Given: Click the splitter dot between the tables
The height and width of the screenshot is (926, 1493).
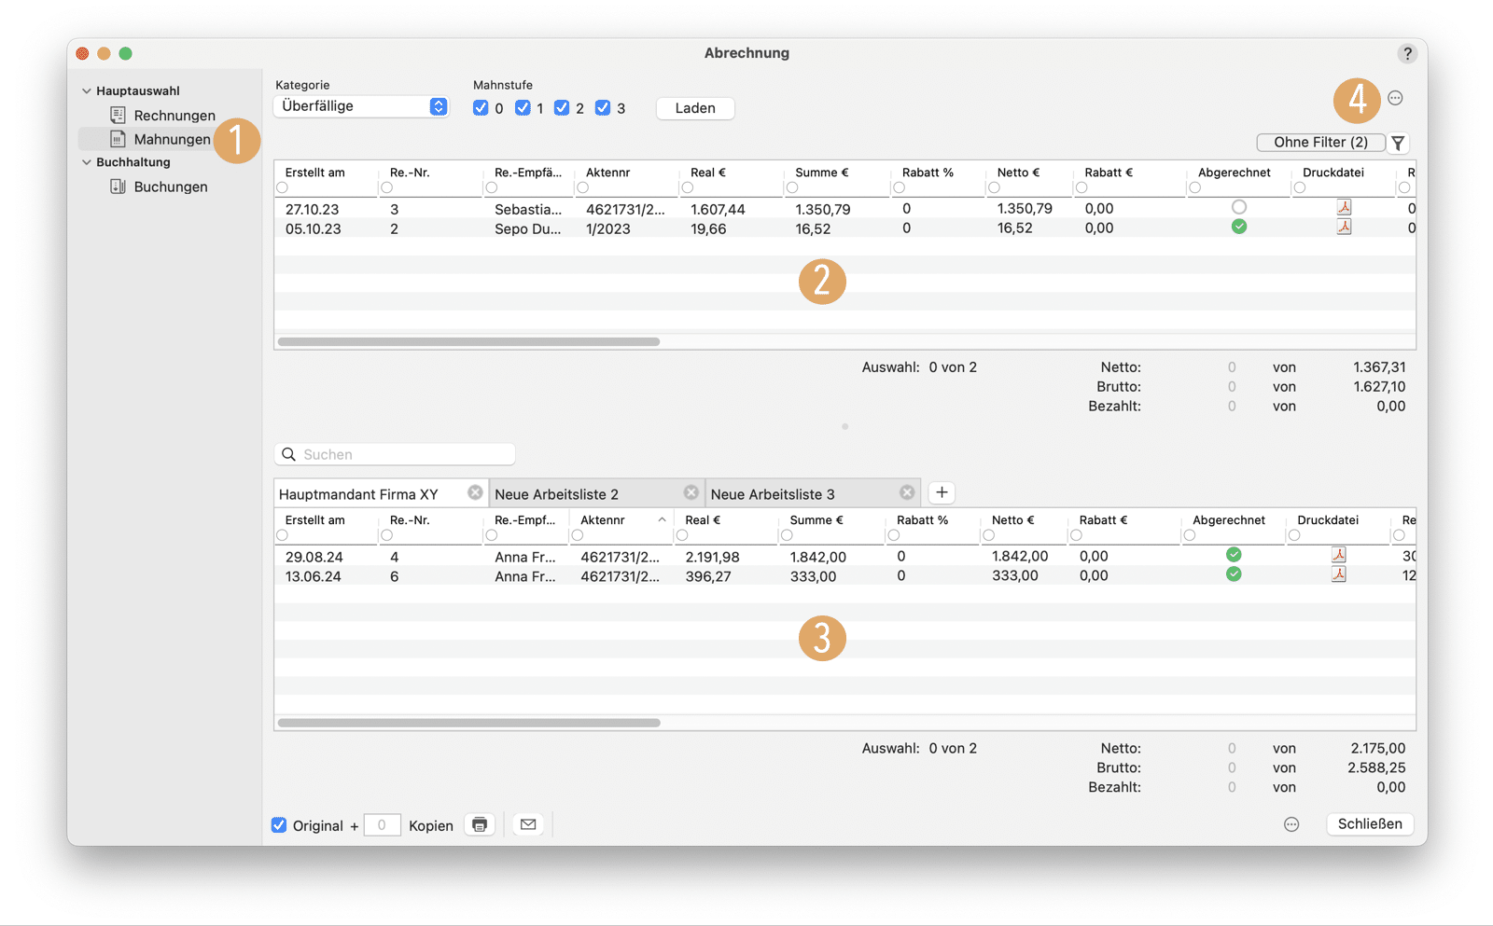Looking at the screenshot, I should click(844, 426).
